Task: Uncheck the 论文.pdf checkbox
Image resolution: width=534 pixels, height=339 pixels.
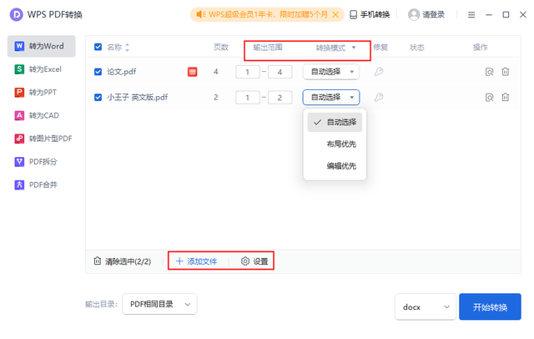Action: (x=98, y=72)
